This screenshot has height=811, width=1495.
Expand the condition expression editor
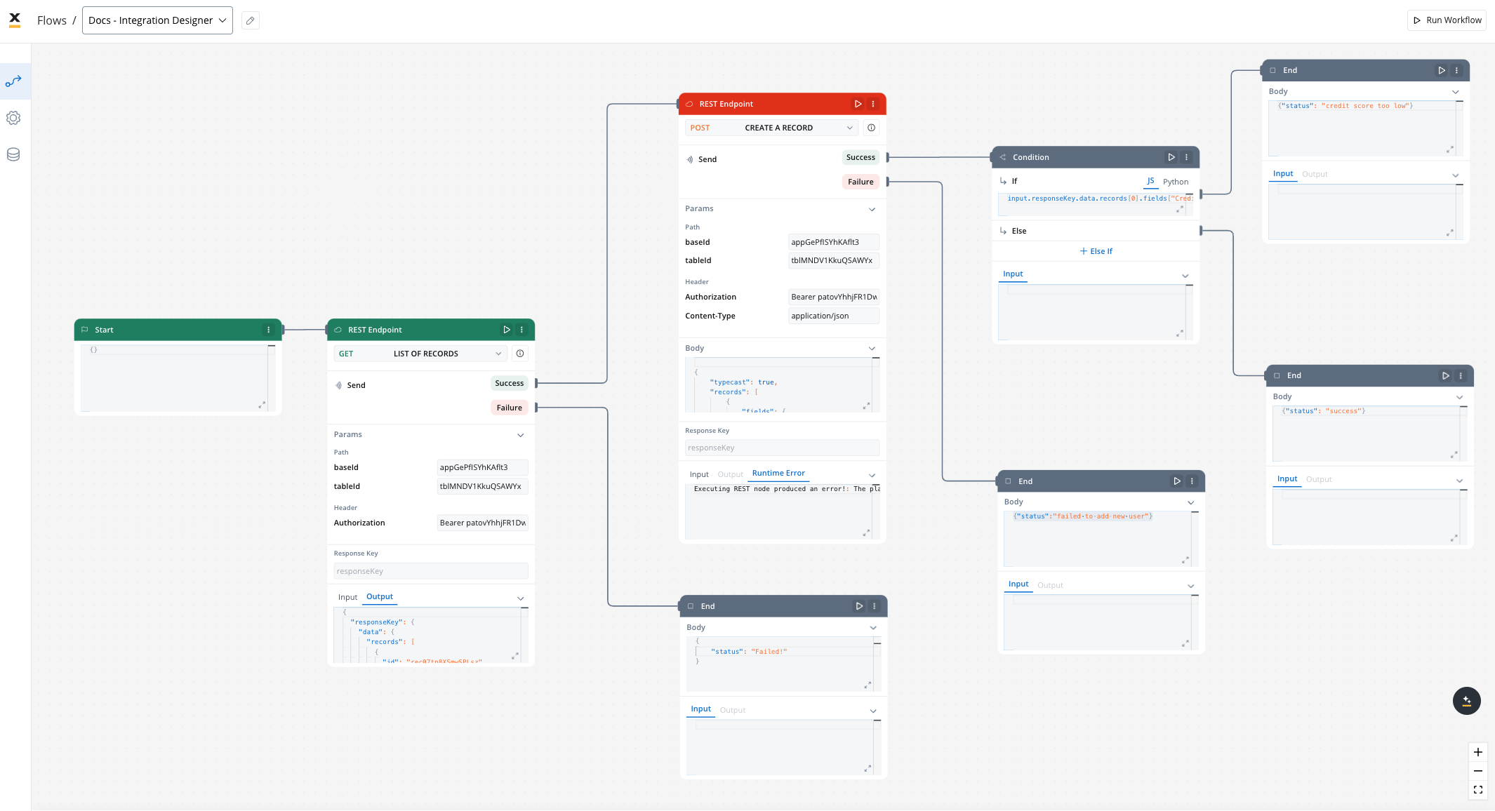1180,209
